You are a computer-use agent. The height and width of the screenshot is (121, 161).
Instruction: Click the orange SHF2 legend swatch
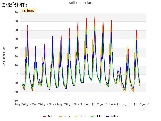tap(60, 116)
